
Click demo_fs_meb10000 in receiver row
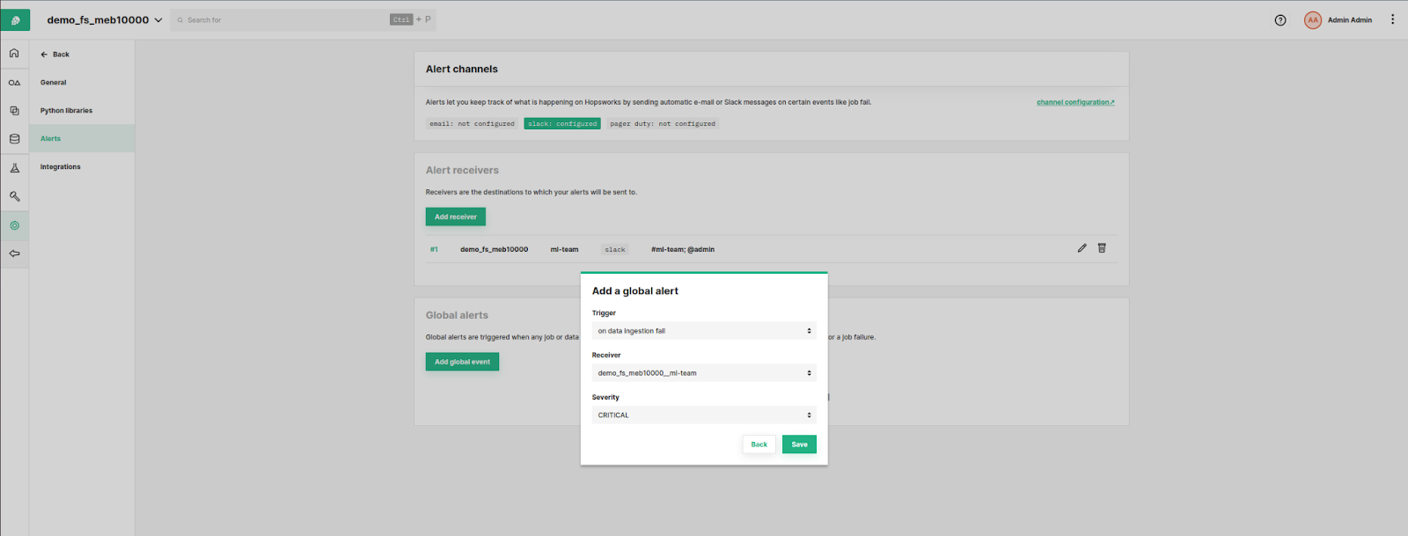point(494,250)
